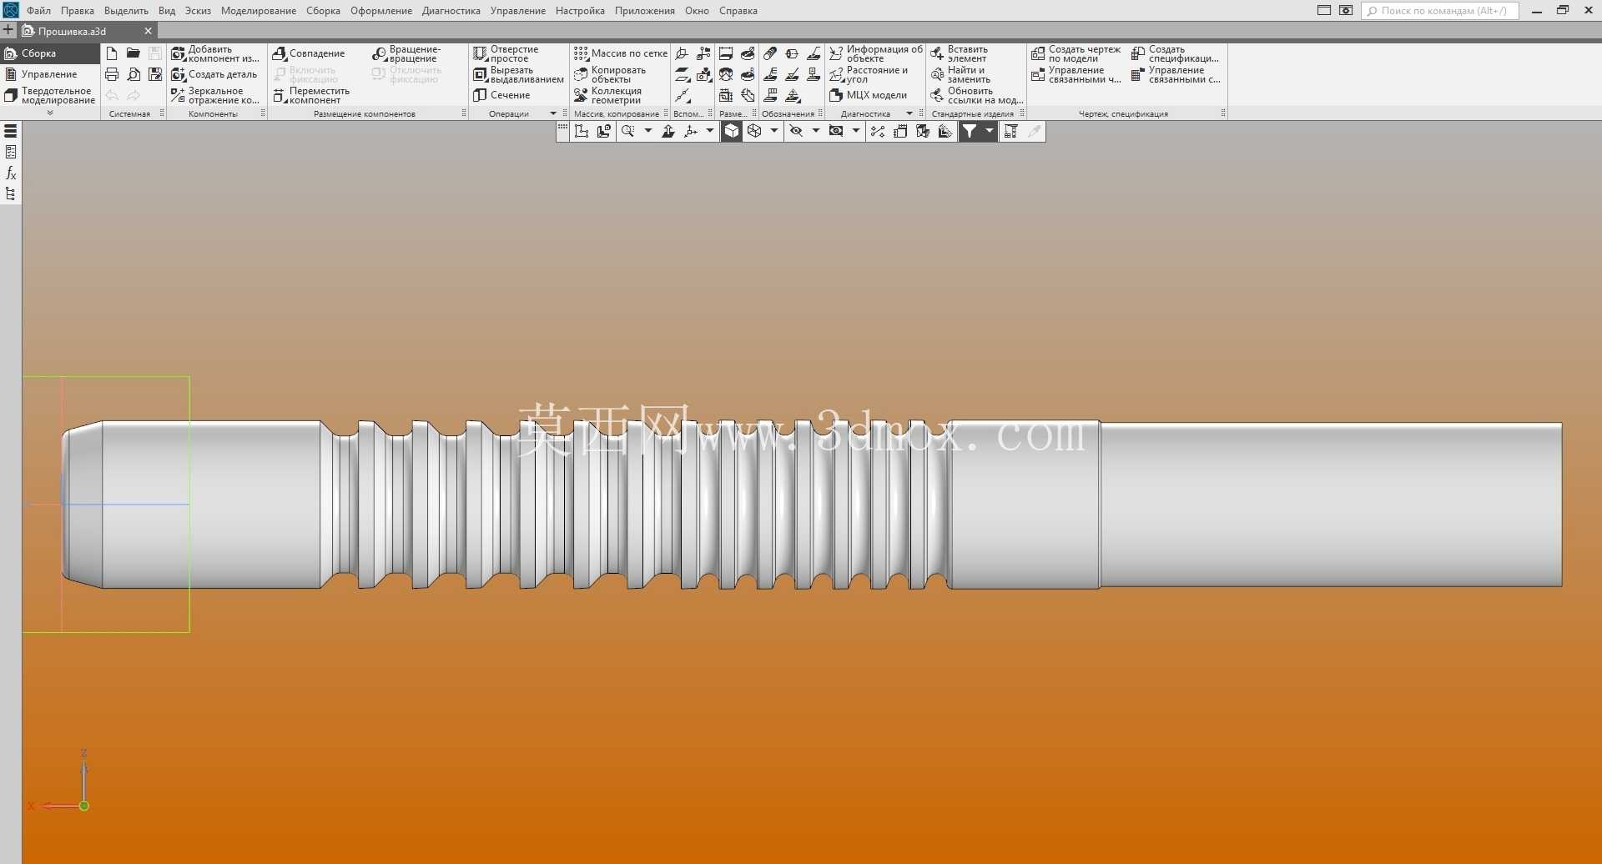Click Найти и заменить tool
This screenshot has width=1602, height=864.
(960, 74)
